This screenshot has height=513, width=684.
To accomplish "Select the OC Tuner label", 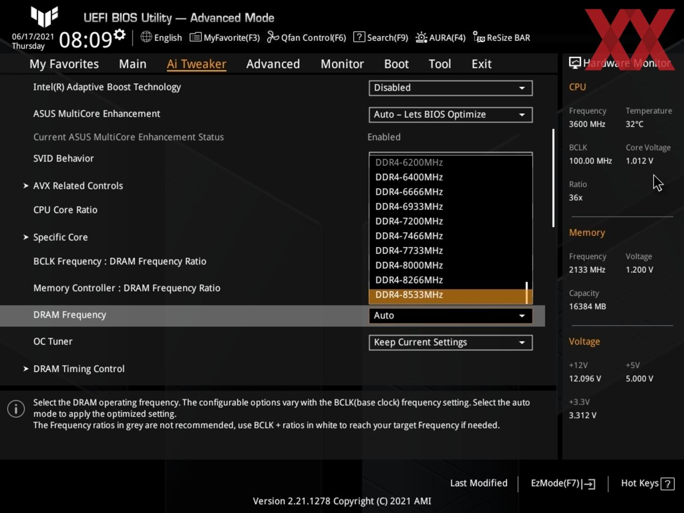I will 53,341.
